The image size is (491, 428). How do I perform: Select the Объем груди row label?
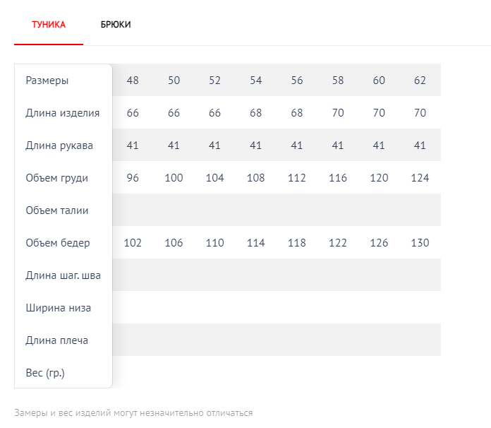coord(56,178)
